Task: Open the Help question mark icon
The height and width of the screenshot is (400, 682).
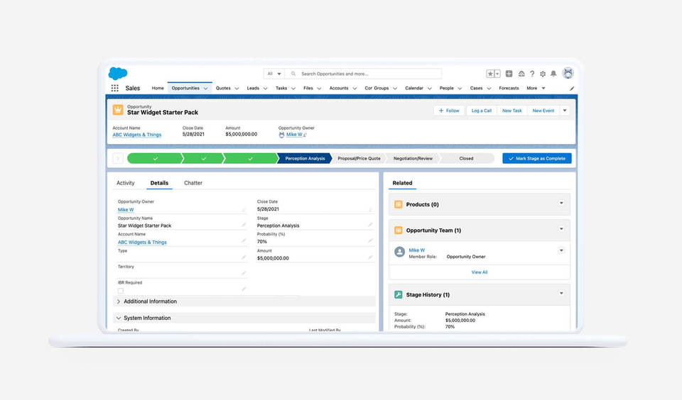Action: (532, 74)
